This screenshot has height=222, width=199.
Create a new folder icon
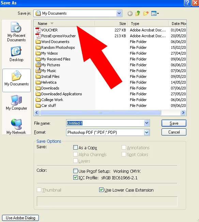146,13
